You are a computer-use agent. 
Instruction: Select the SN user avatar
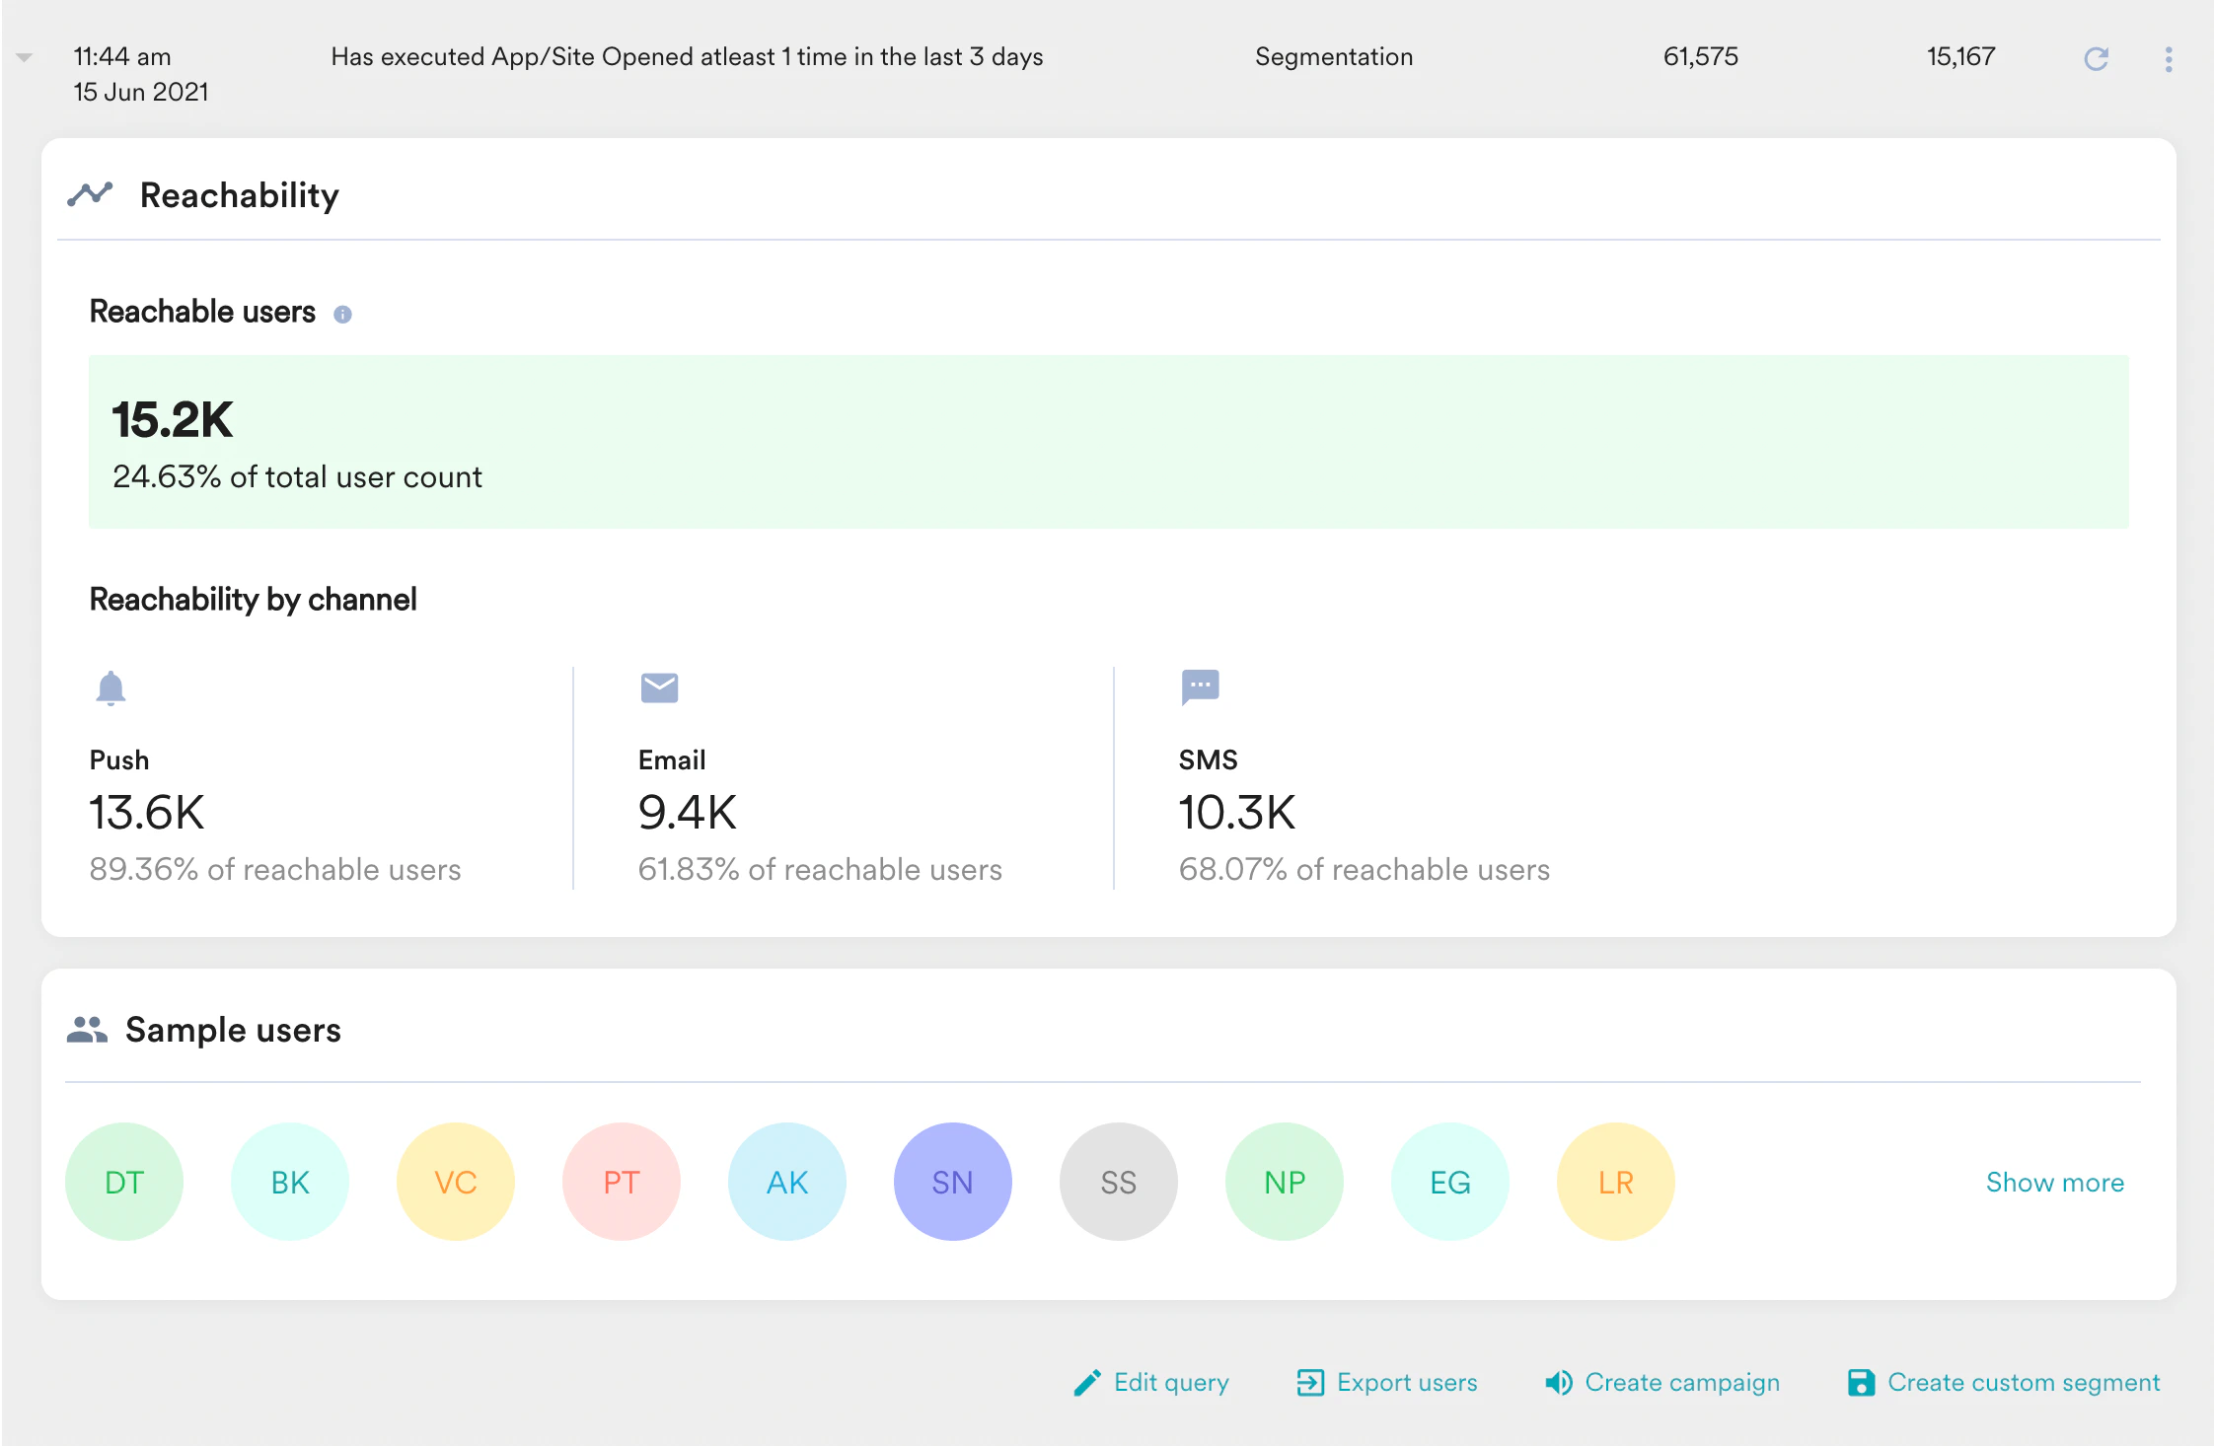pos(952,1182)
